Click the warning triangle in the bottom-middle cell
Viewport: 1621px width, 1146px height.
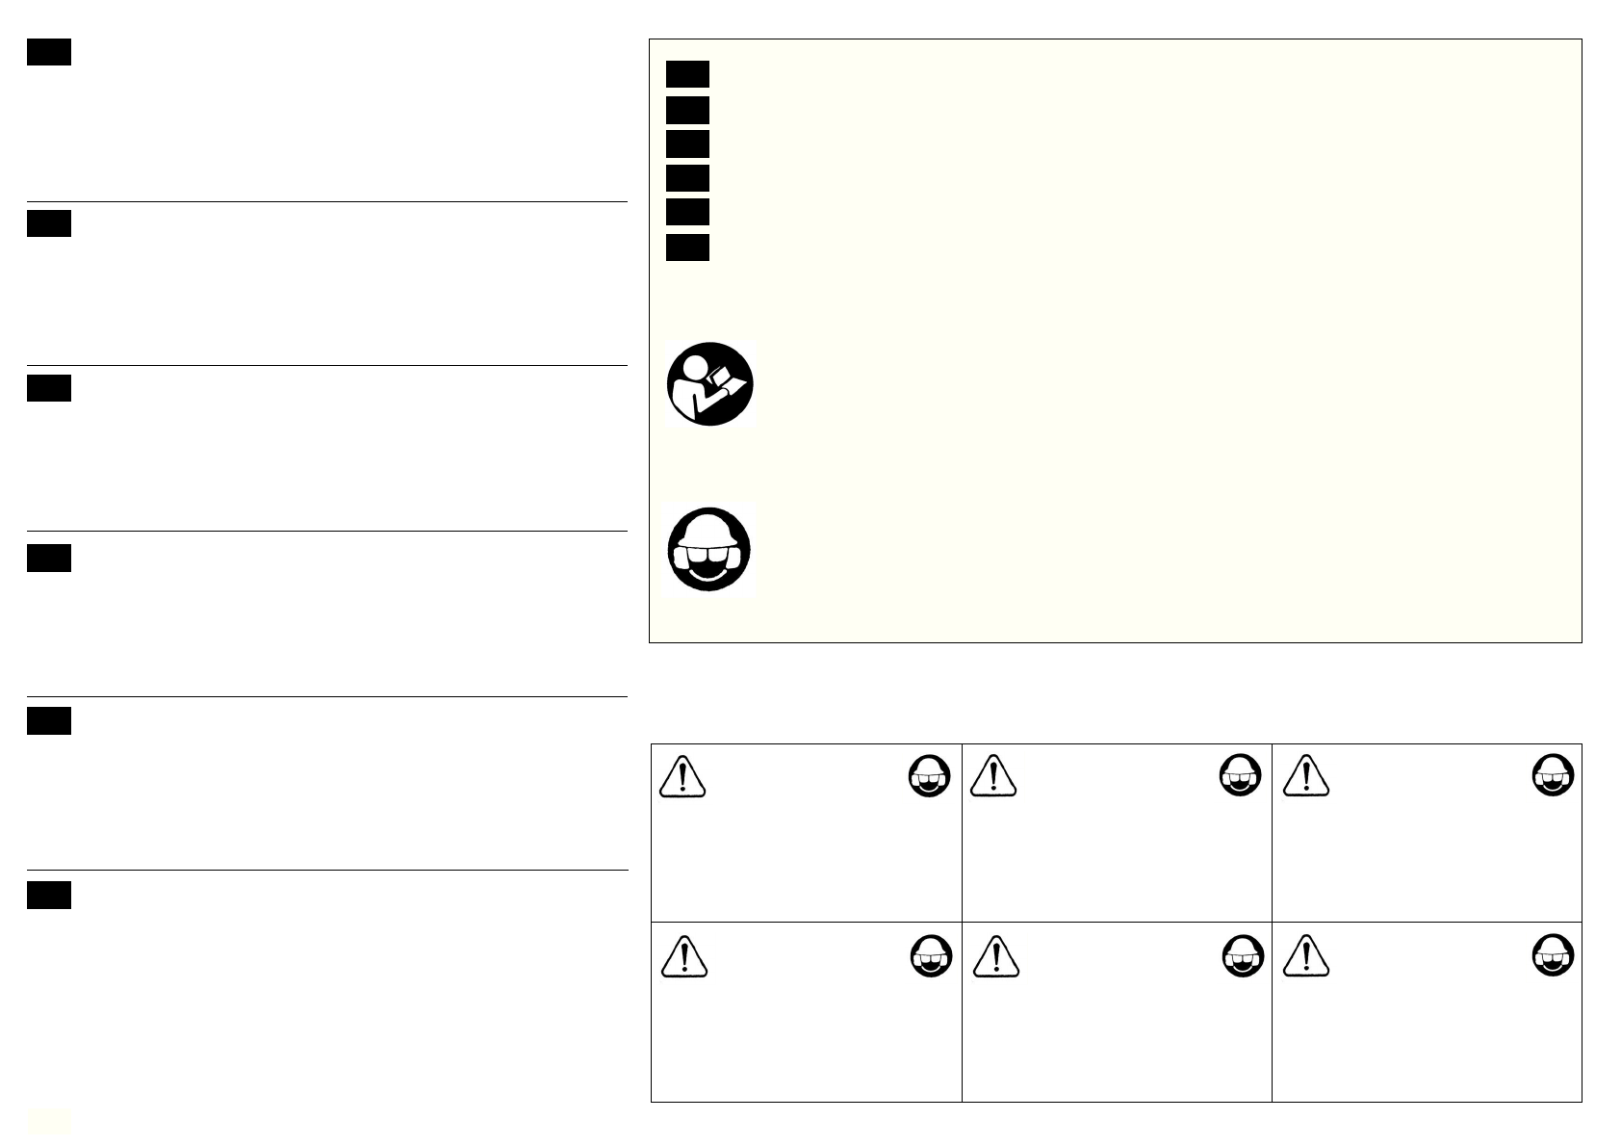[x=995, y=956]
